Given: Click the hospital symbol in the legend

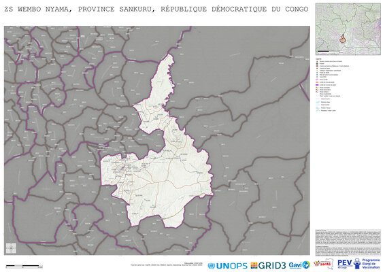Looking at the screenshot, I should (317, 64).
